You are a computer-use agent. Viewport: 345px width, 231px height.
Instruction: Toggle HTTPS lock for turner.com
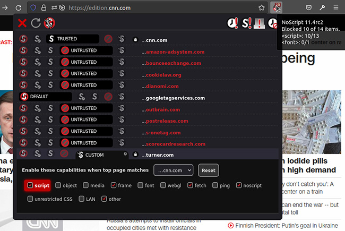coord(135,155)
